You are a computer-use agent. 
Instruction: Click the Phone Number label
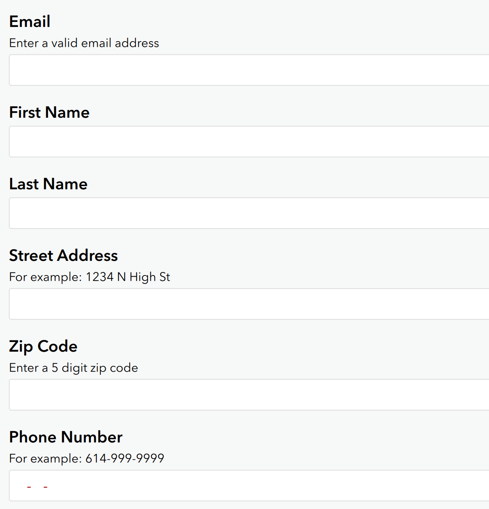66,437
